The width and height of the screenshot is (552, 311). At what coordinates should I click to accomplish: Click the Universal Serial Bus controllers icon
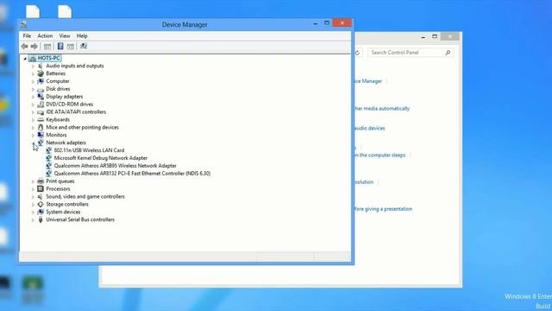(x=41, y=219)
